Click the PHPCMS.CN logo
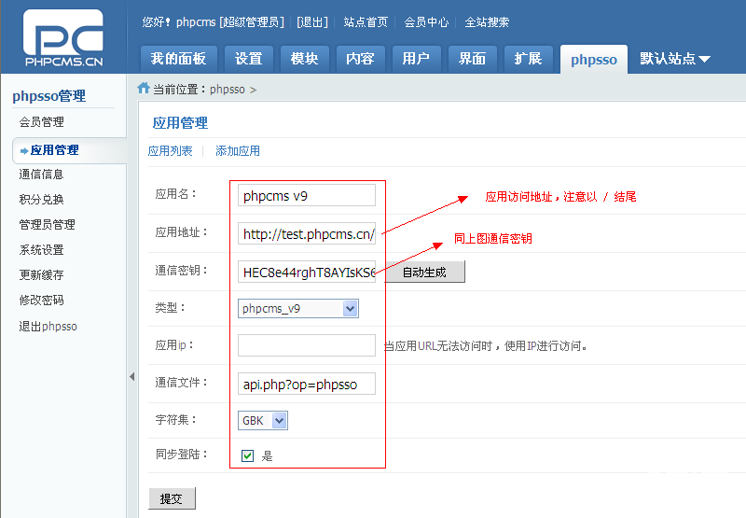This screenshot has width=746, height=518. point(63,37)
